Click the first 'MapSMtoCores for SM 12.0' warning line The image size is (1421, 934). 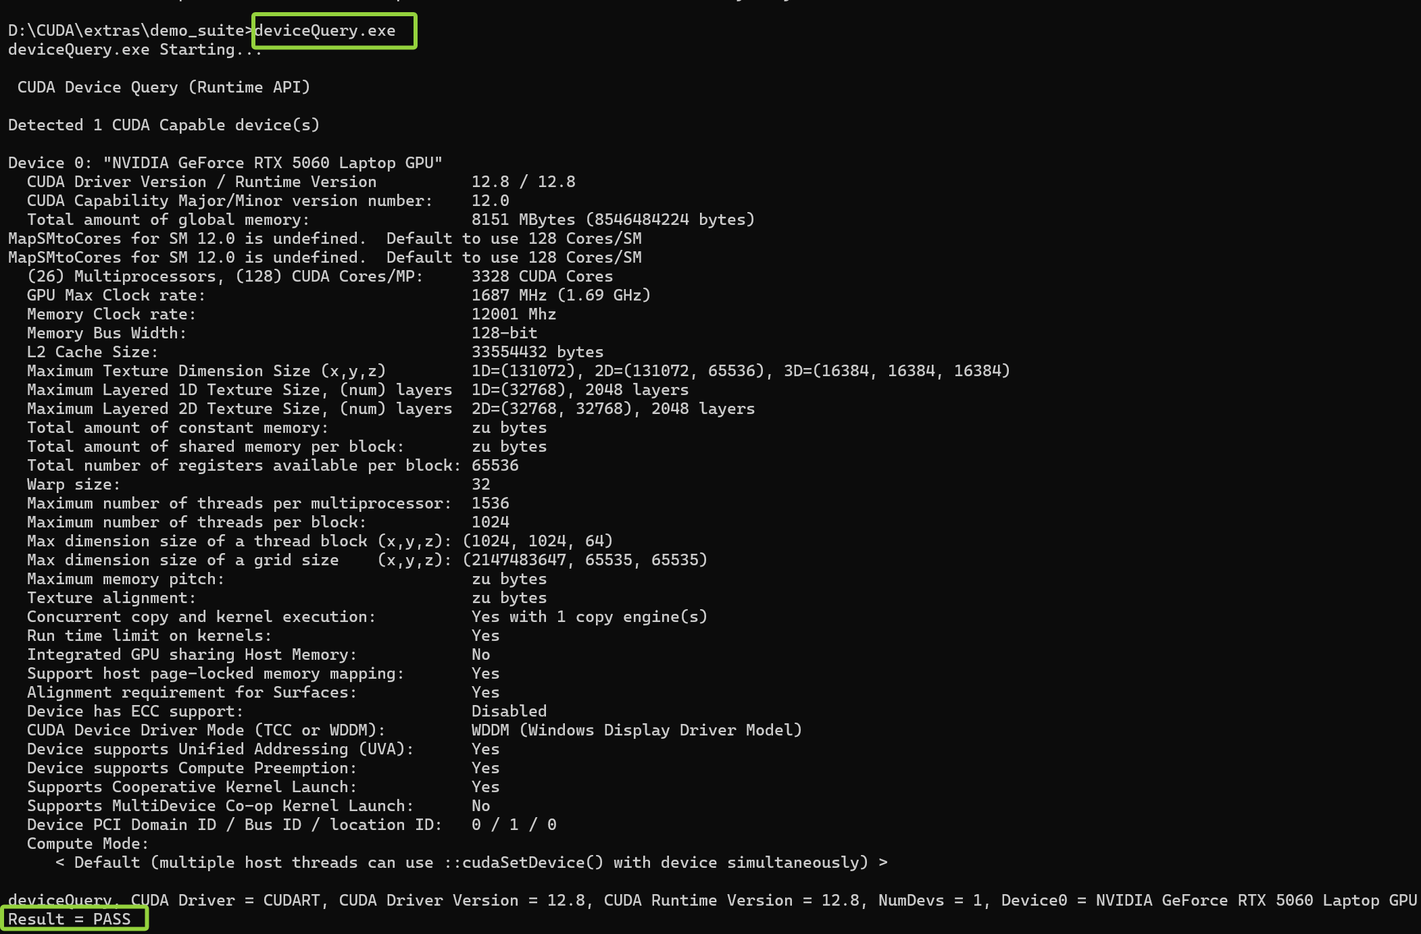[x=324, y=239]
